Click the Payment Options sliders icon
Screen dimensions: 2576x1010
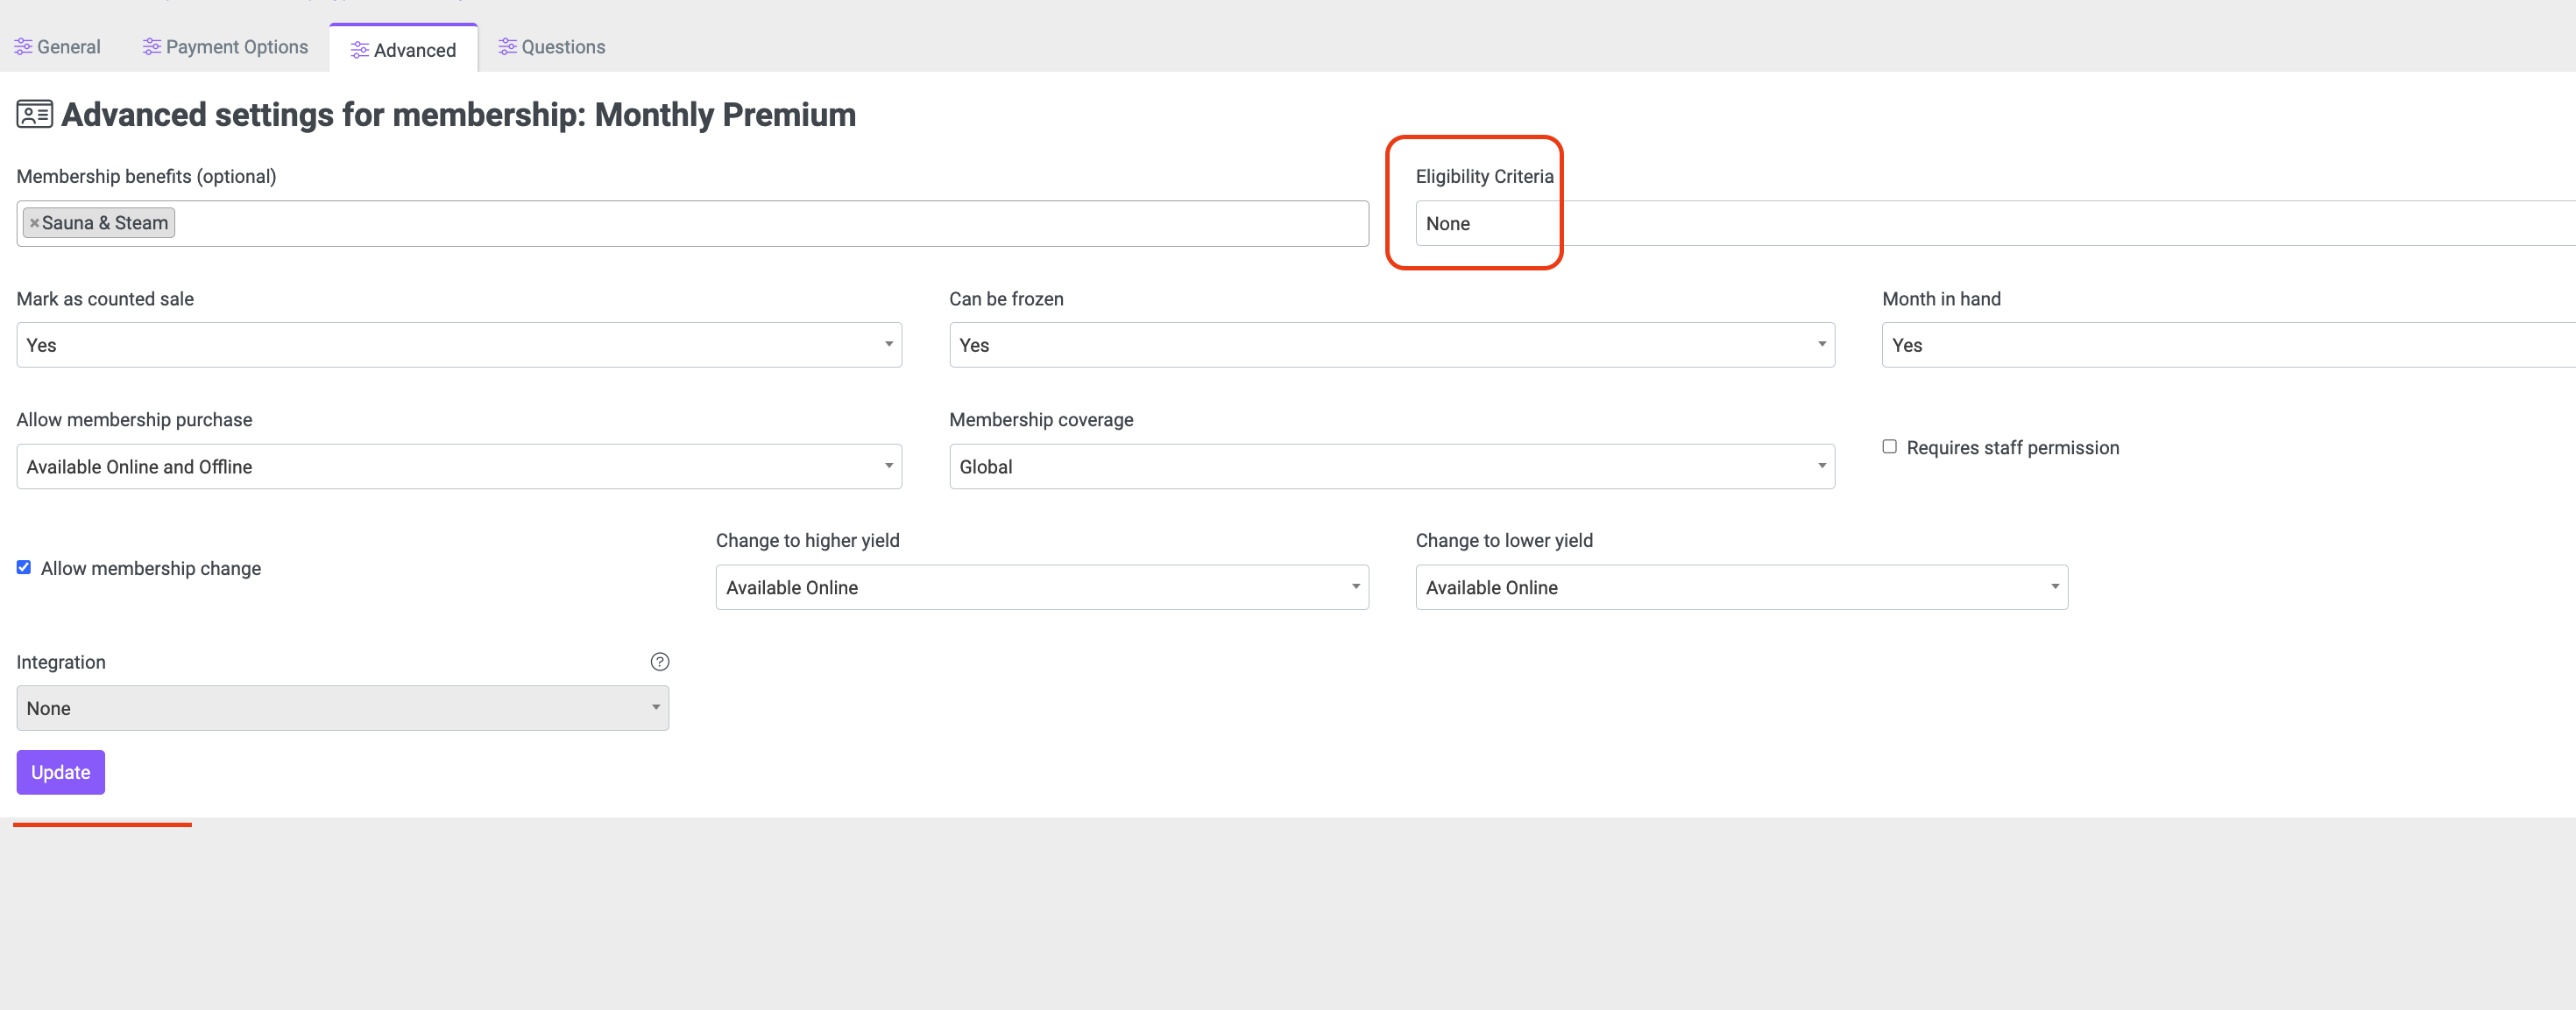tap(152, 47)
